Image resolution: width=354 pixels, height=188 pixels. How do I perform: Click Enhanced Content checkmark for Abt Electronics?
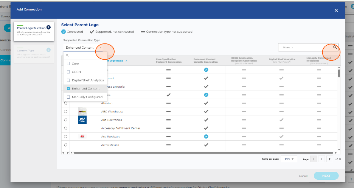[x=206, y=120]
